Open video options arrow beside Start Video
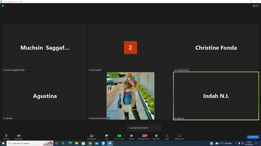This screenshot has width=261, height=146. 24,136
